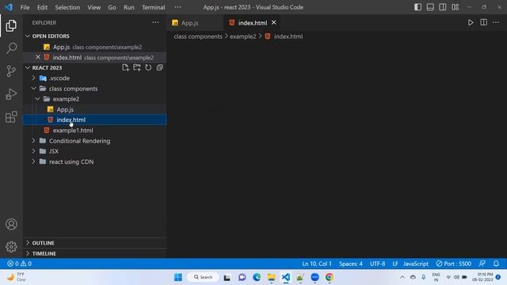Image resolution: width=507 pixels, height=285 pixels.
Task: Click the New File icon in REACT 2023 header
Action: tap(125, 67)
